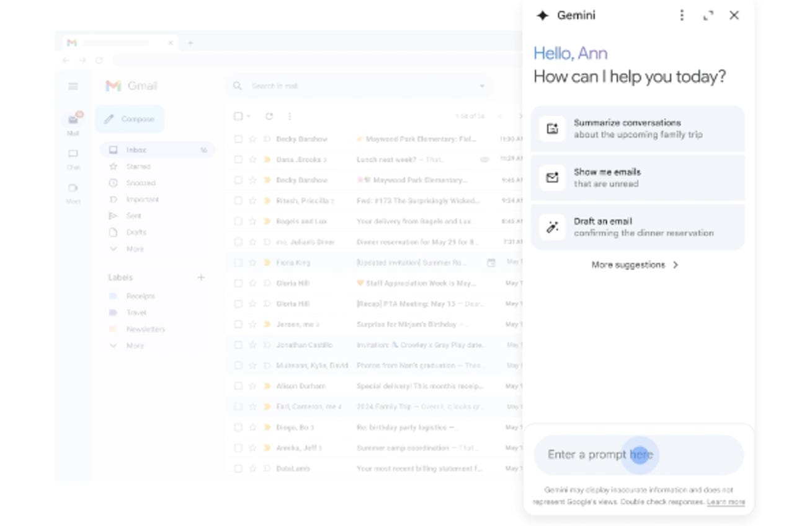Open Mail in the Gmail side rail
This screenshot has height=526, width=794.
[73, 124]
